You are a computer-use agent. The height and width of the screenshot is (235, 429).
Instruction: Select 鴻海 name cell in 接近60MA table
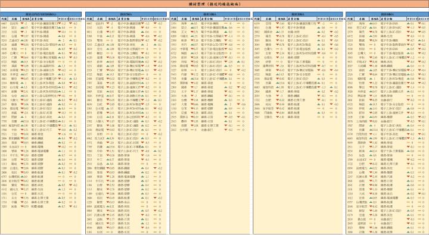(362, 24)
